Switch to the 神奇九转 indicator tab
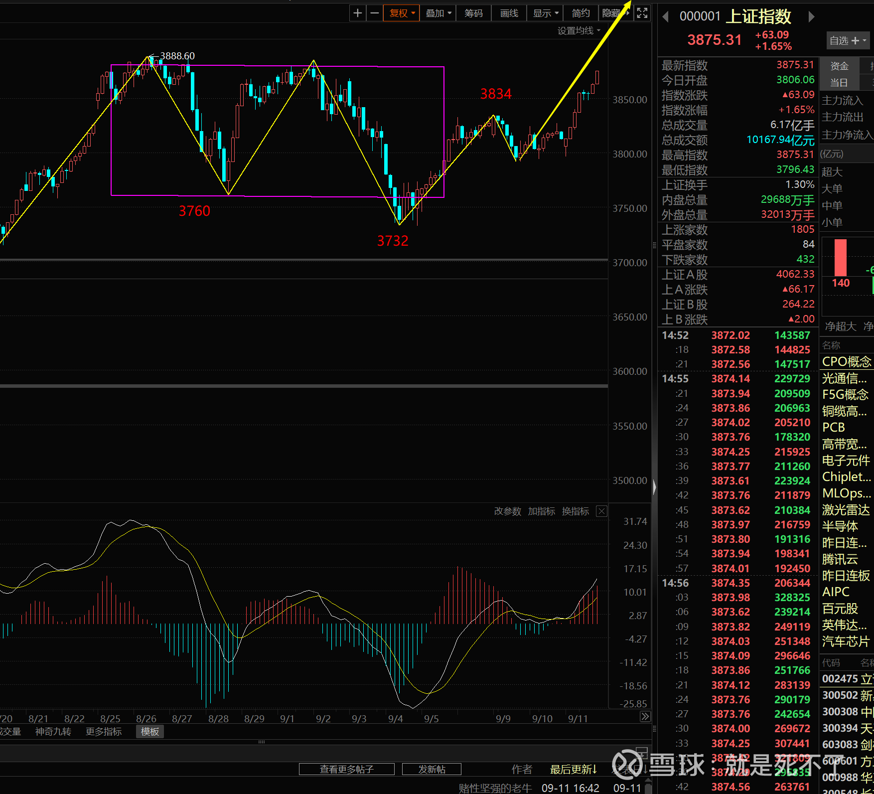The width and height of the screenshot is (874, 794). tap(53, 732)
